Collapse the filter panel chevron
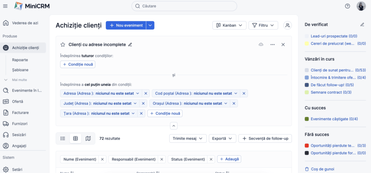 (174, 126)
